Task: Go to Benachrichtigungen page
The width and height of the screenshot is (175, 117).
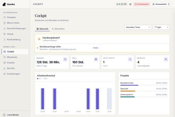Action: 15,29
